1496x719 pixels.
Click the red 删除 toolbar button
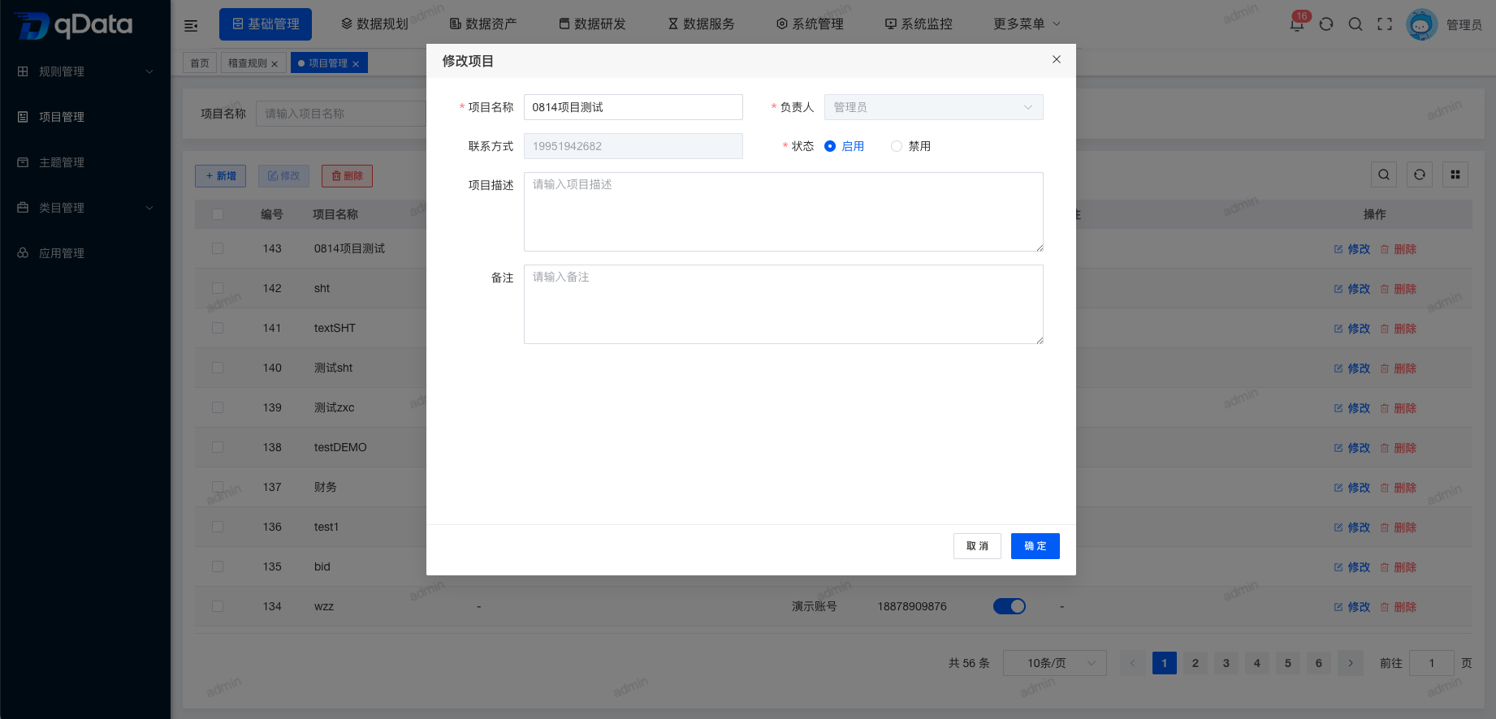(x=347, y=176)
